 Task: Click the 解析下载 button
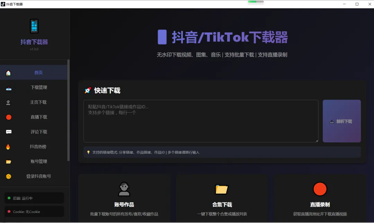click(341, 121)
